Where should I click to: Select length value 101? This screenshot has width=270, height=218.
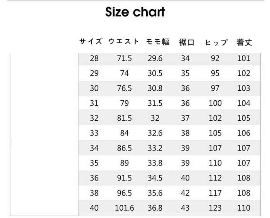point(244,59)
